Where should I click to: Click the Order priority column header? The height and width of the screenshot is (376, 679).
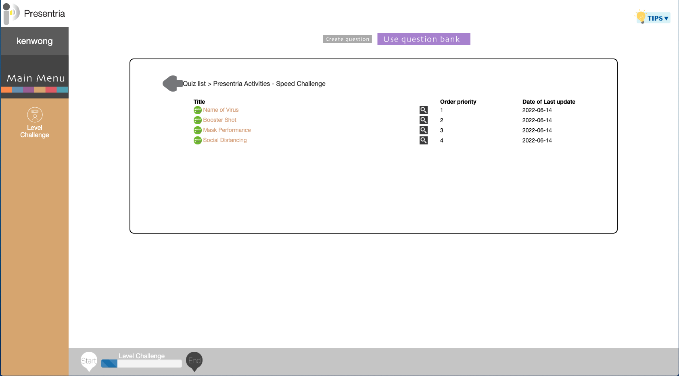coord(458,102)
